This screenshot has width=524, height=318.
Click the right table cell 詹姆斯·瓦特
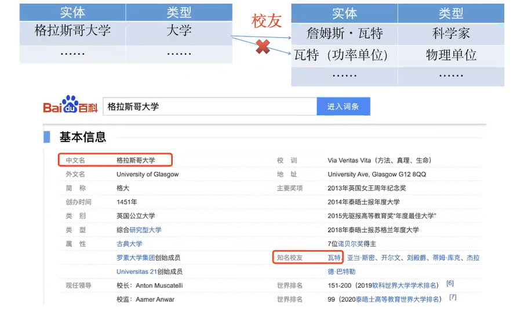pyautogui.click(x=344, y=33)
